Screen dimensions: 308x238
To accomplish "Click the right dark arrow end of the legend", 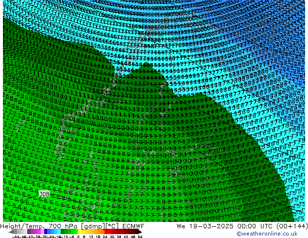I will tap(140, 232).
